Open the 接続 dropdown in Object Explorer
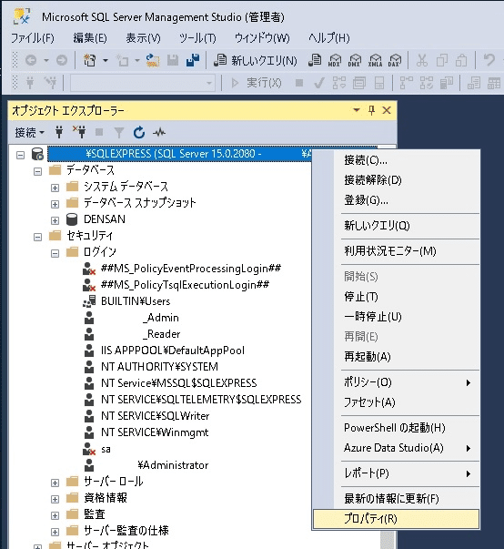 (29, 132)
